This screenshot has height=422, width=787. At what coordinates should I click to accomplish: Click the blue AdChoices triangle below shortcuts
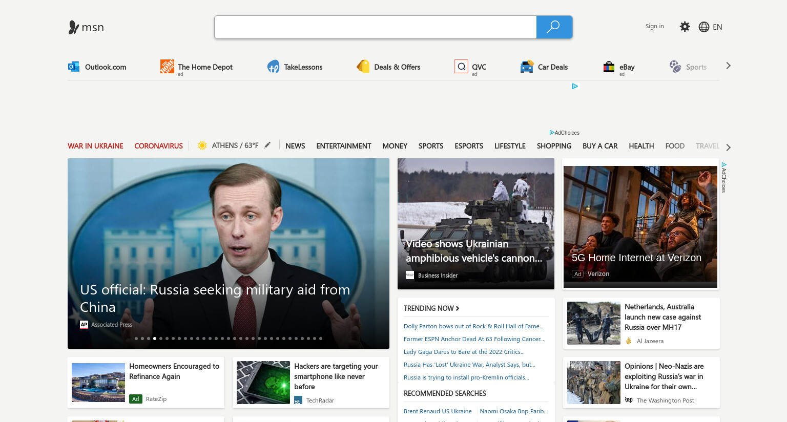[x=575, y=86]
